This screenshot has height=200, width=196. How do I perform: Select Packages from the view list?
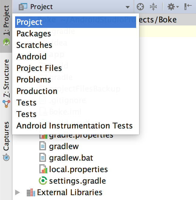34,34
